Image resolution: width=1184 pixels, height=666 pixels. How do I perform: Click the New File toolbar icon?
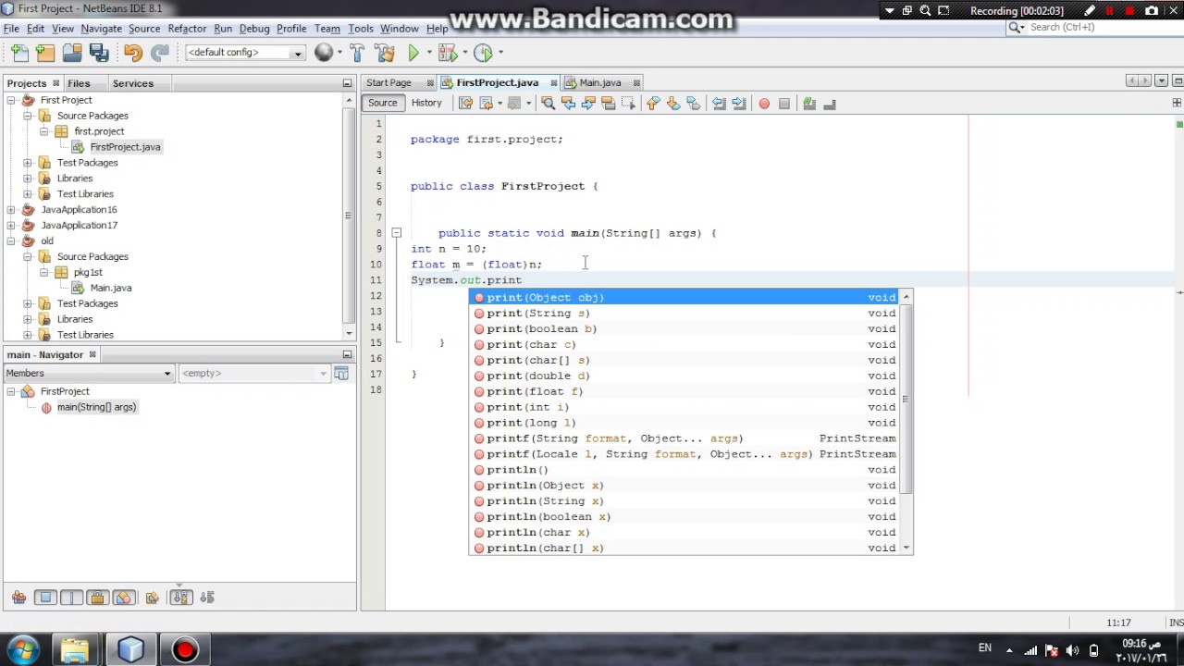pos(20,53)
